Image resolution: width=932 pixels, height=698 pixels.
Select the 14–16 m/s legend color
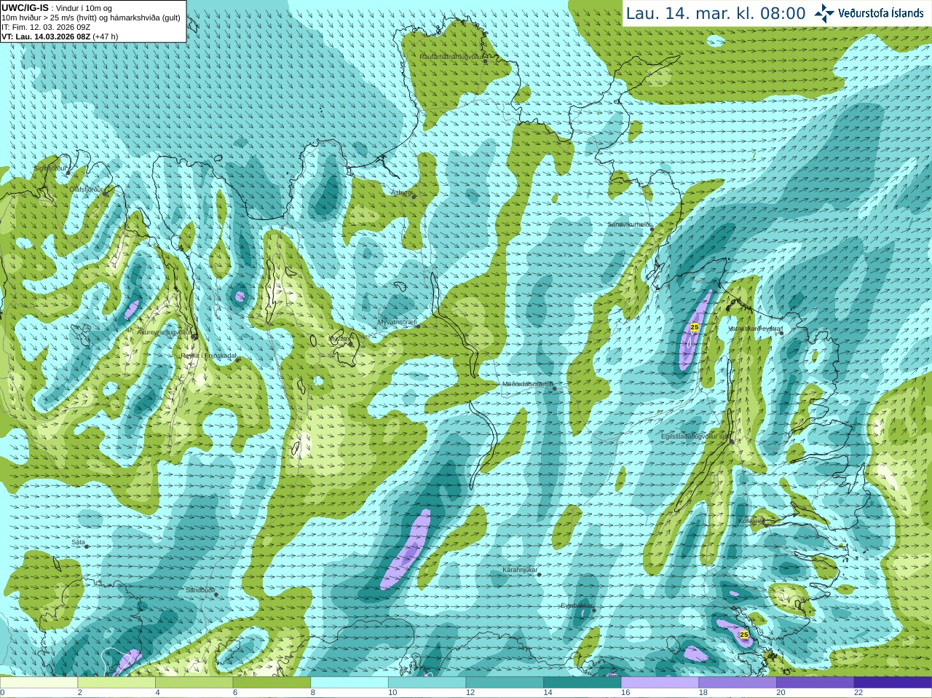(x=582, y=683)
